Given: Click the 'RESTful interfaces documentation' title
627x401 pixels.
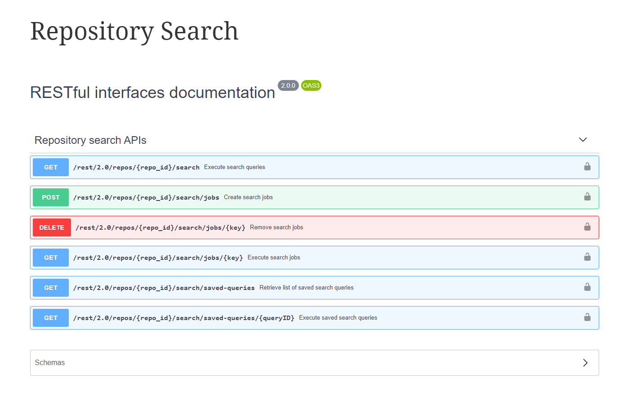Looking at the screenshot, I should point(152,93).
